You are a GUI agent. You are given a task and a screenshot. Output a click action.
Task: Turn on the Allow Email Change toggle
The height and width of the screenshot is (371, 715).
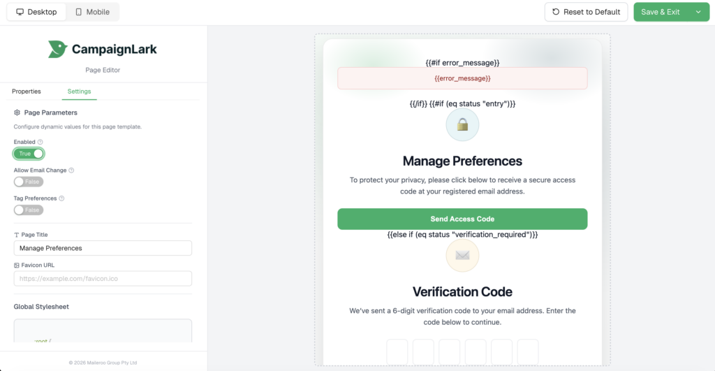(29, 182)
